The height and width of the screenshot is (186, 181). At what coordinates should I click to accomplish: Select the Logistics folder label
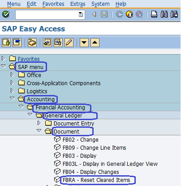pyautogui.click(x=37, y=91)
